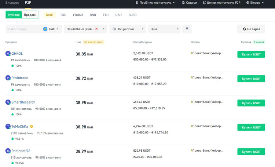
Task: Buy USDT from SmartResearch
Action: [251, 103]
